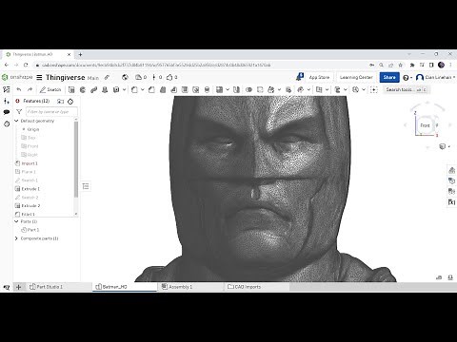Select the Rib tool in the toolbar

[x=174, y=90]
